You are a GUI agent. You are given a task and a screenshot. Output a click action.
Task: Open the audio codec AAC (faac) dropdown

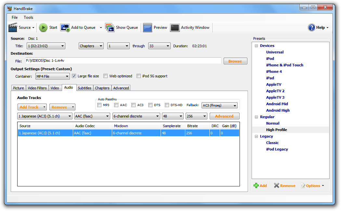click(92, 116)
